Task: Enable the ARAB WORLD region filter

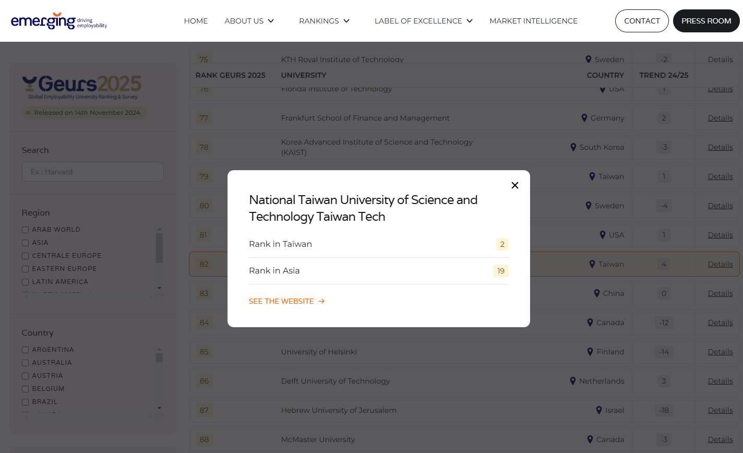Action: tap(25, 230)
